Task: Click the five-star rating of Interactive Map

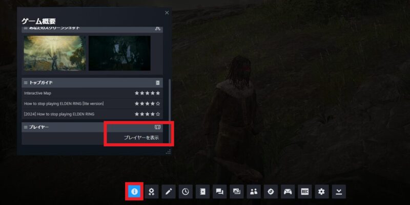Action: [x=147, y=93]
